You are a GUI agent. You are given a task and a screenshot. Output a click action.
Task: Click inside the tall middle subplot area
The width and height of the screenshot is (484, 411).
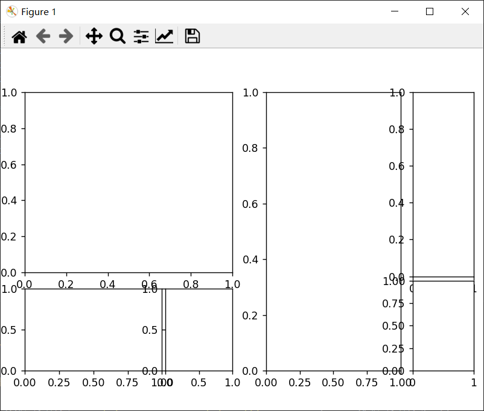[333, 231]
